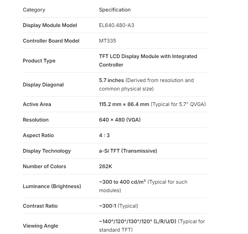Click the 'Product Type' row label
Viewport: 248px width, 234px height.
coord(39,61)
